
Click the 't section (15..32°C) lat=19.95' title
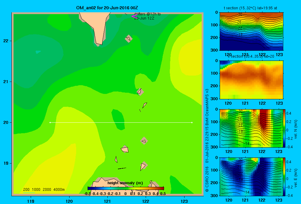tap(250, 8)
